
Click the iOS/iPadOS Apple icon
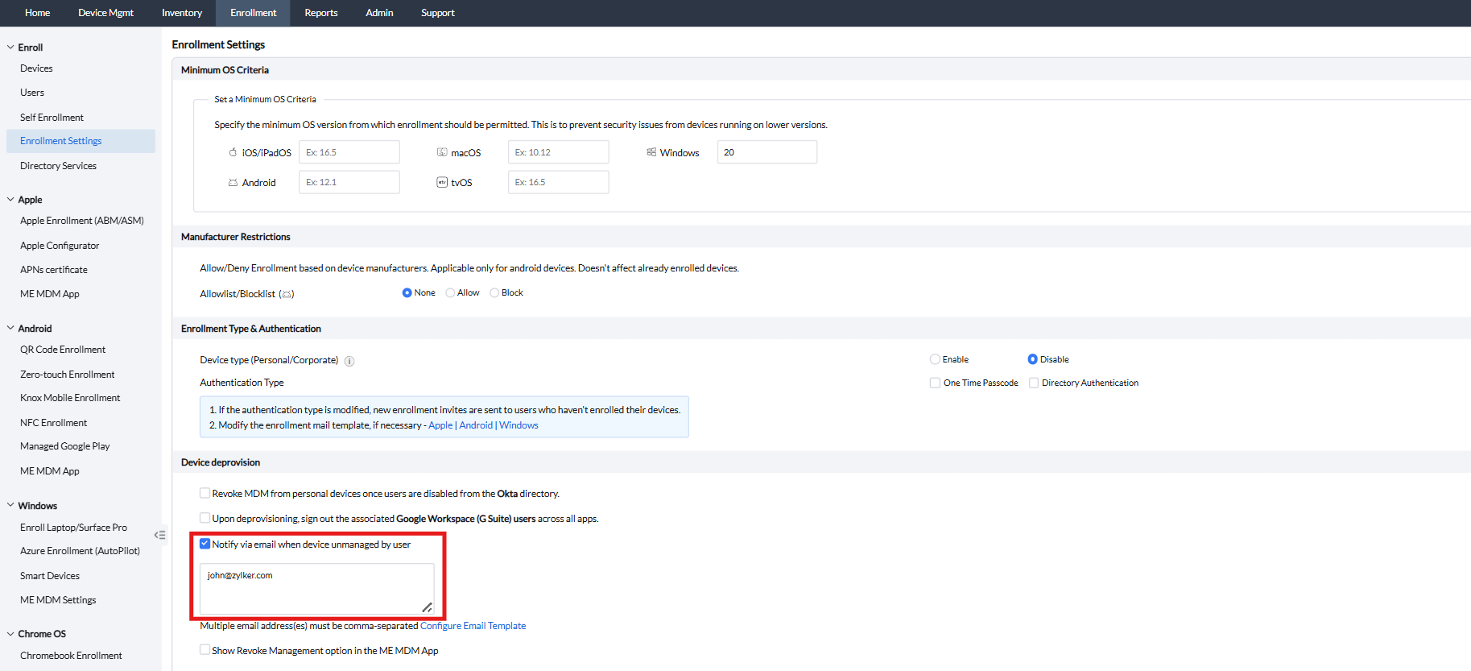(233, 152)
